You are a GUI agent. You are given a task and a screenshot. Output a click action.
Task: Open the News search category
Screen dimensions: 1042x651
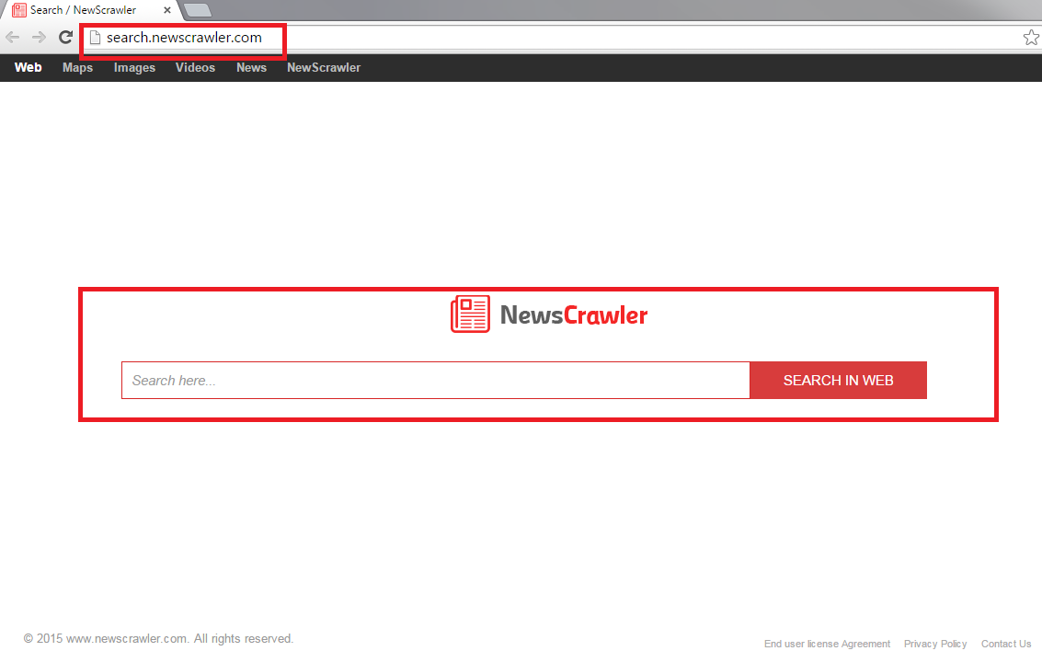tap(251, 68)
